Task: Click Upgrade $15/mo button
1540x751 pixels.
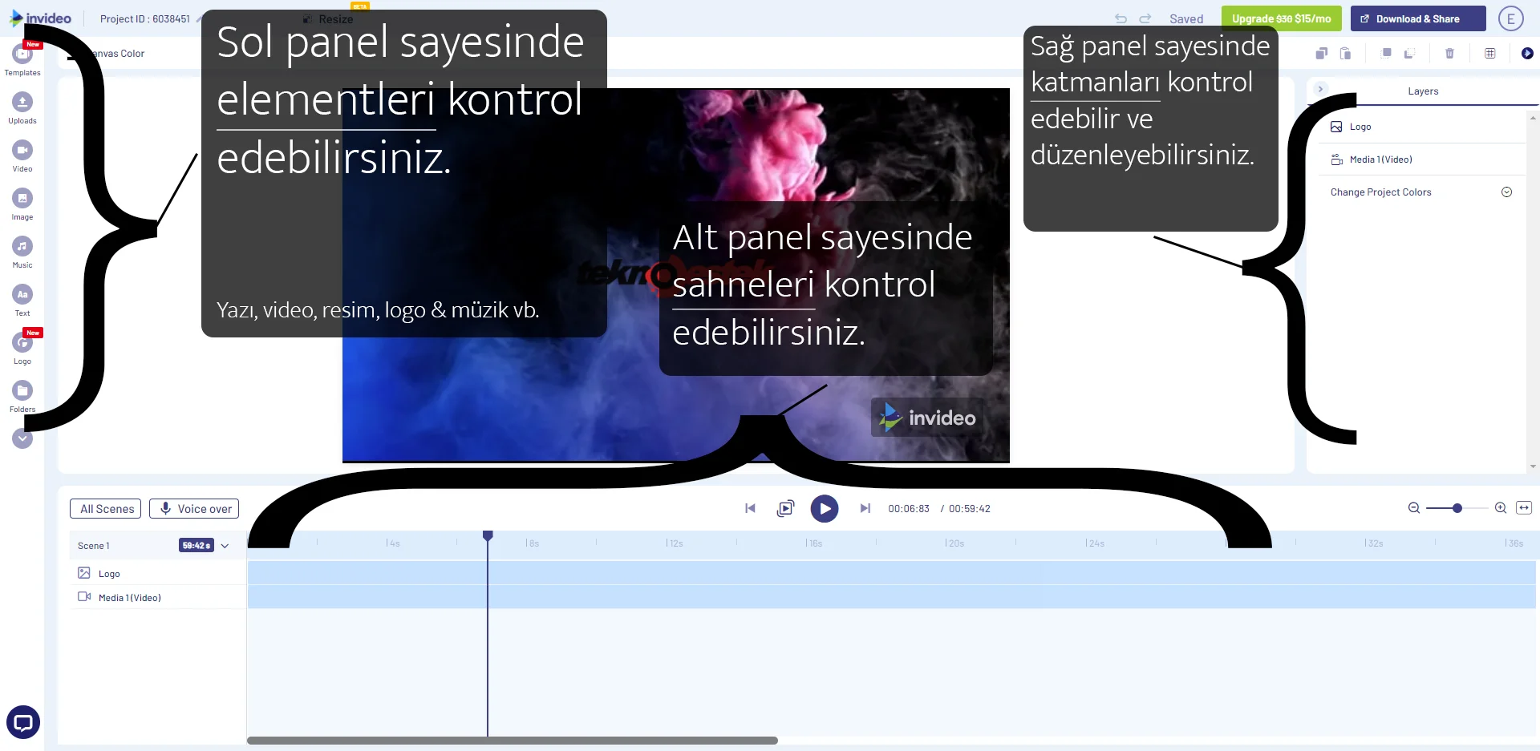Action: click(1281, 18)
